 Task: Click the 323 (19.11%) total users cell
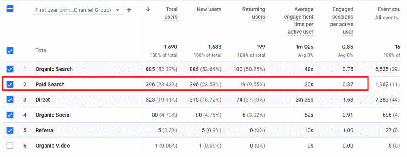(162, 100)
